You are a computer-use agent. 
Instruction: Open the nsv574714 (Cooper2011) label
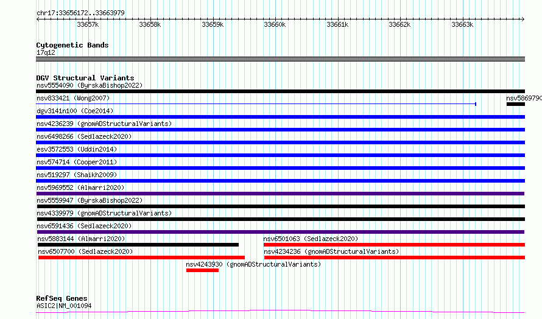pos(77,162)
